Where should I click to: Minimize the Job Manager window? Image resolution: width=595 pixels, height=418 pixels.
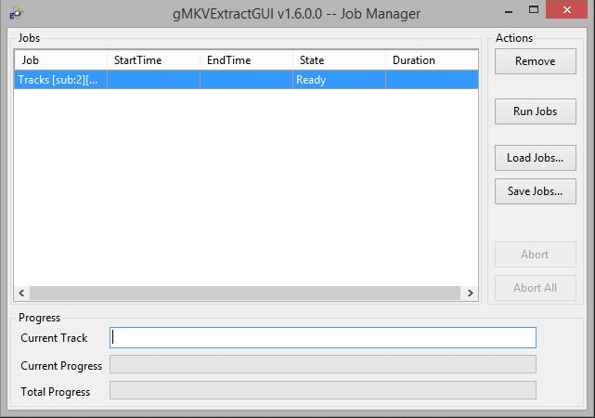pyautogui.click(x=509, y=11)
